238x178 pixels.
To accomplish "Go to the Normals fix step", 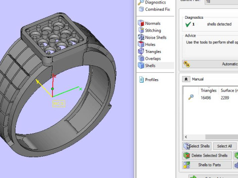I will coord(153,23).
